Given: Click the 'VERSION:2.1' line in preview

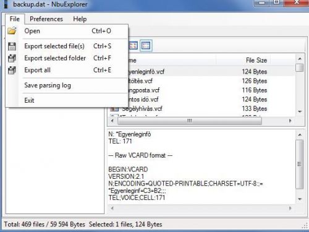Looking at the screenshot, I should coord(126,176).
